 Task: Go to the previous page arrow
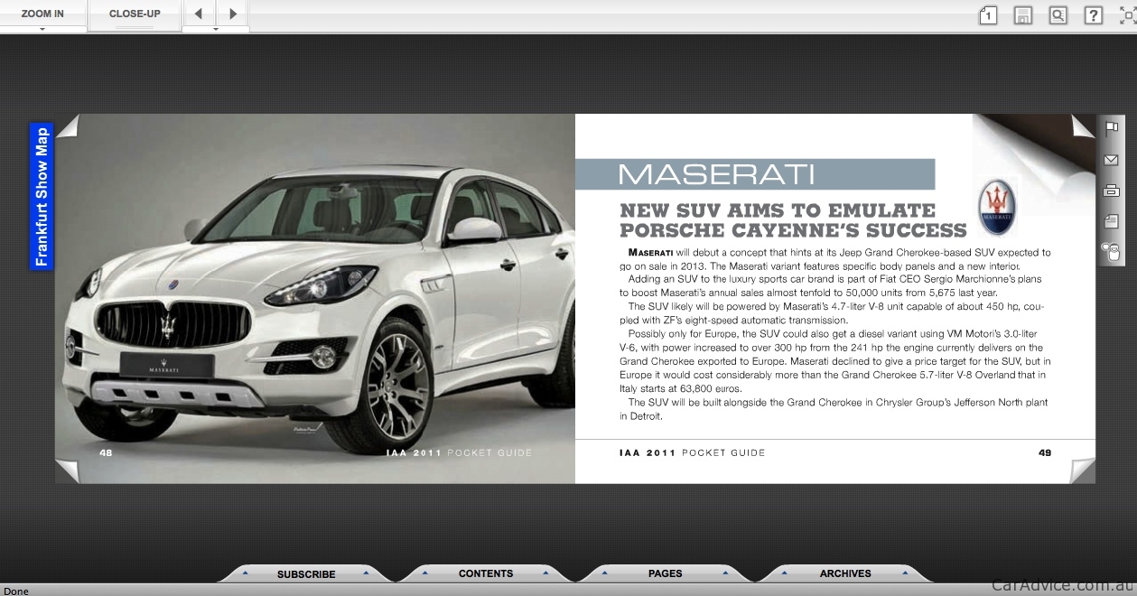[198, 14]
